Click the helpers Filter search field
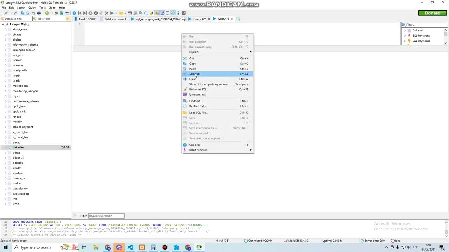 click(424, 24)
